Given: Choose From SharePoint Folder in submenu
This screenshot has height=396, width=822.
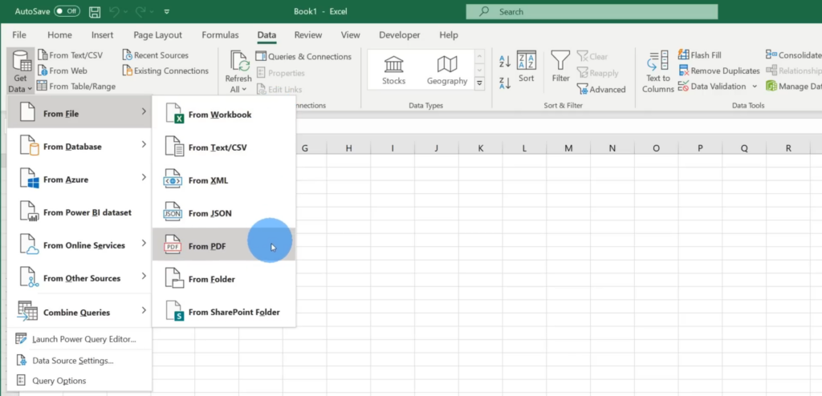Looking at the screenshot, I should click(224, 312).
